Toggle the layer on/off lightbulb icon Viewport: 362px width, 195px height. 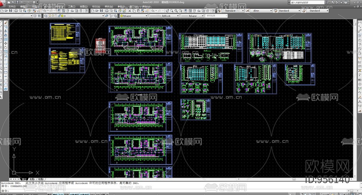(50, 15)
